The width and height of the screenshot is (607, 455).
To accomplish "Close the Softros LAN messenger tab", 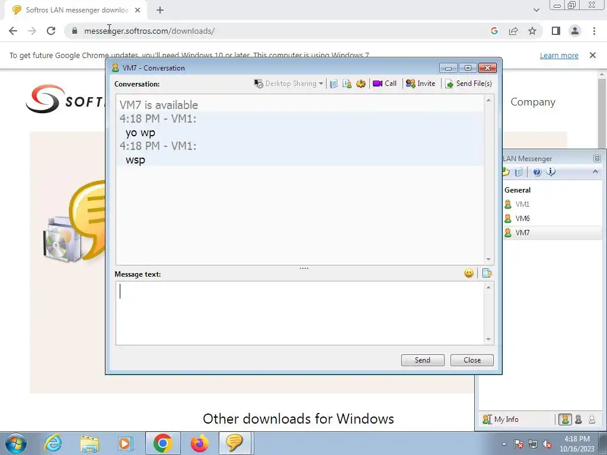I will point(138,10).
